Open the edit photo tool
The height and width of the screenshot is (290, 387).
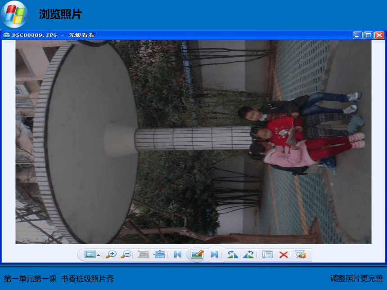pyautogui.click(x=197, y=254)
